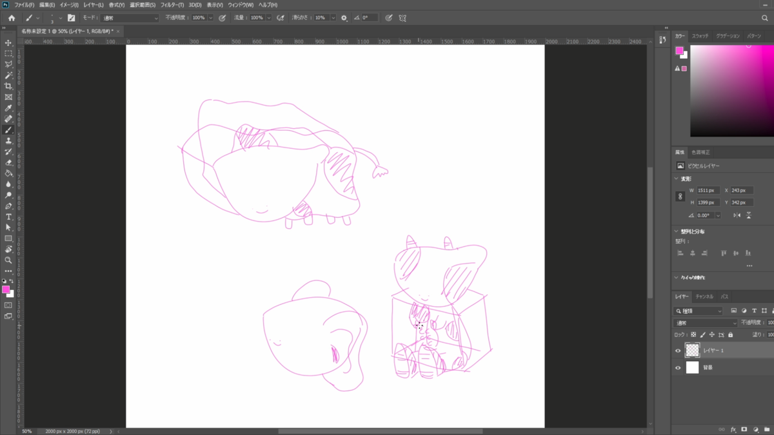
Task: Switch to the スウォッチ tab
Action: click(x=701, y=36)
